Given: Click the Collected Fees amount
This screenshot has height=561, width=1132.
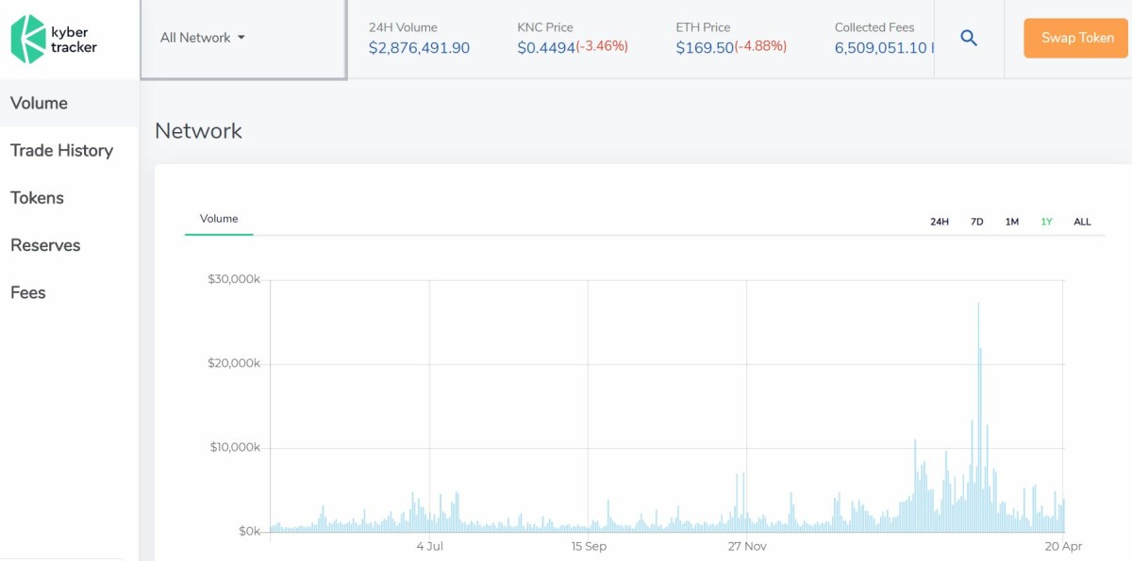Looking at the screenshot, I should point(882,48).
